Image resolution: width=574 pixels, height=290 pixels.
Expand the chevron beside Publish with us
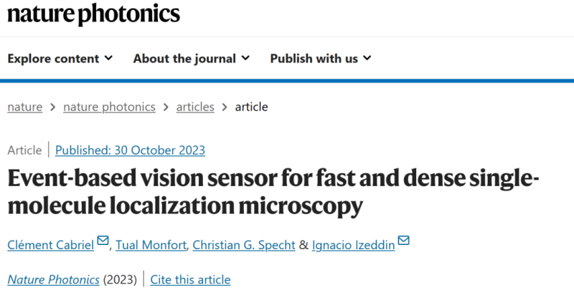[x=367, y=58]
